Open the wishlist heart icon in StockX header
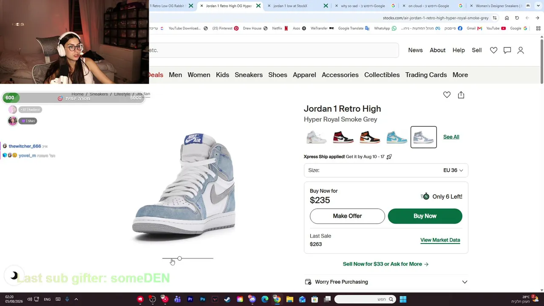Screen dimensions: 544x306 [493, 50]
